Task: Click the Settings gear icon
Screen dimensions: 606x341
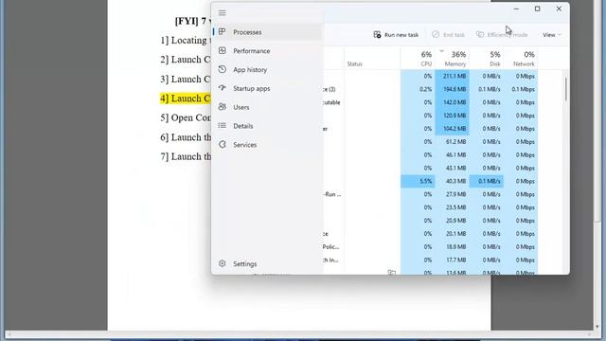Action: tap(222, 263)
